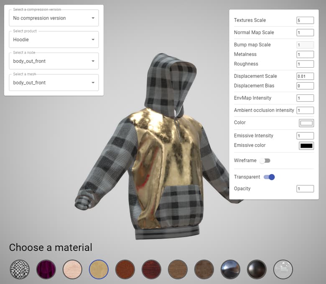Open the white Color swatch picker

(x=306, y=123)
